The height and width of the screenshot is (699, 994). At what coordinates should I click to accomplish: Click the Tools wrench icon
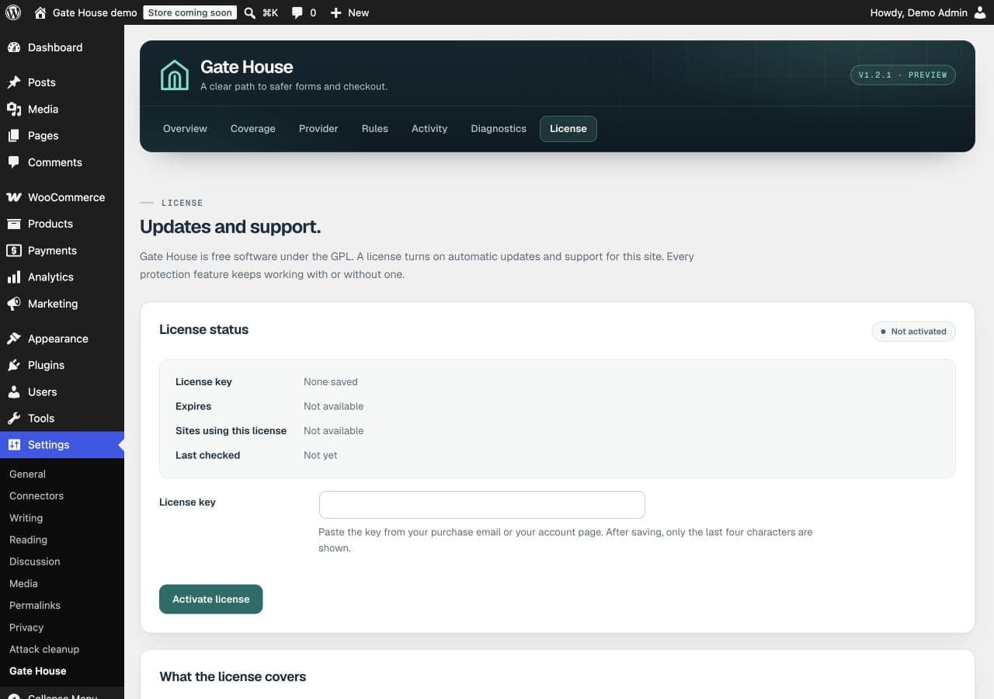coord(14,418)
